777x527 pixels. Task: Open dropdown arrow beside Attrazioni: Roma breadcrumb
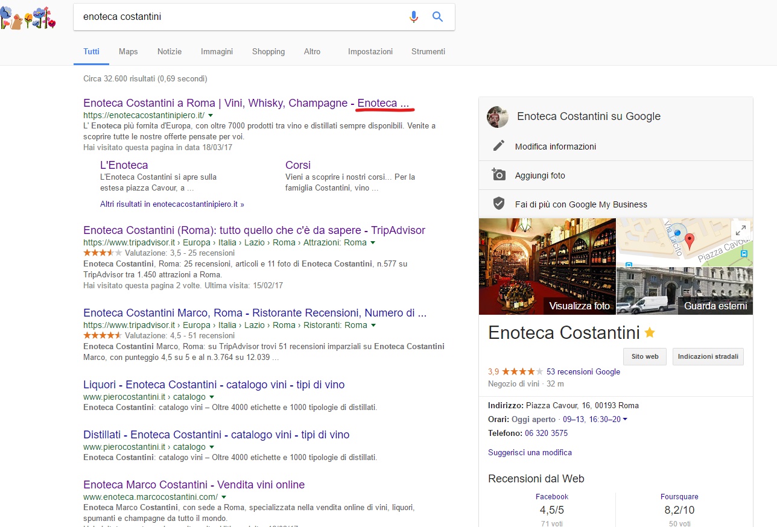pyautogui.click(x=373, y=242)
